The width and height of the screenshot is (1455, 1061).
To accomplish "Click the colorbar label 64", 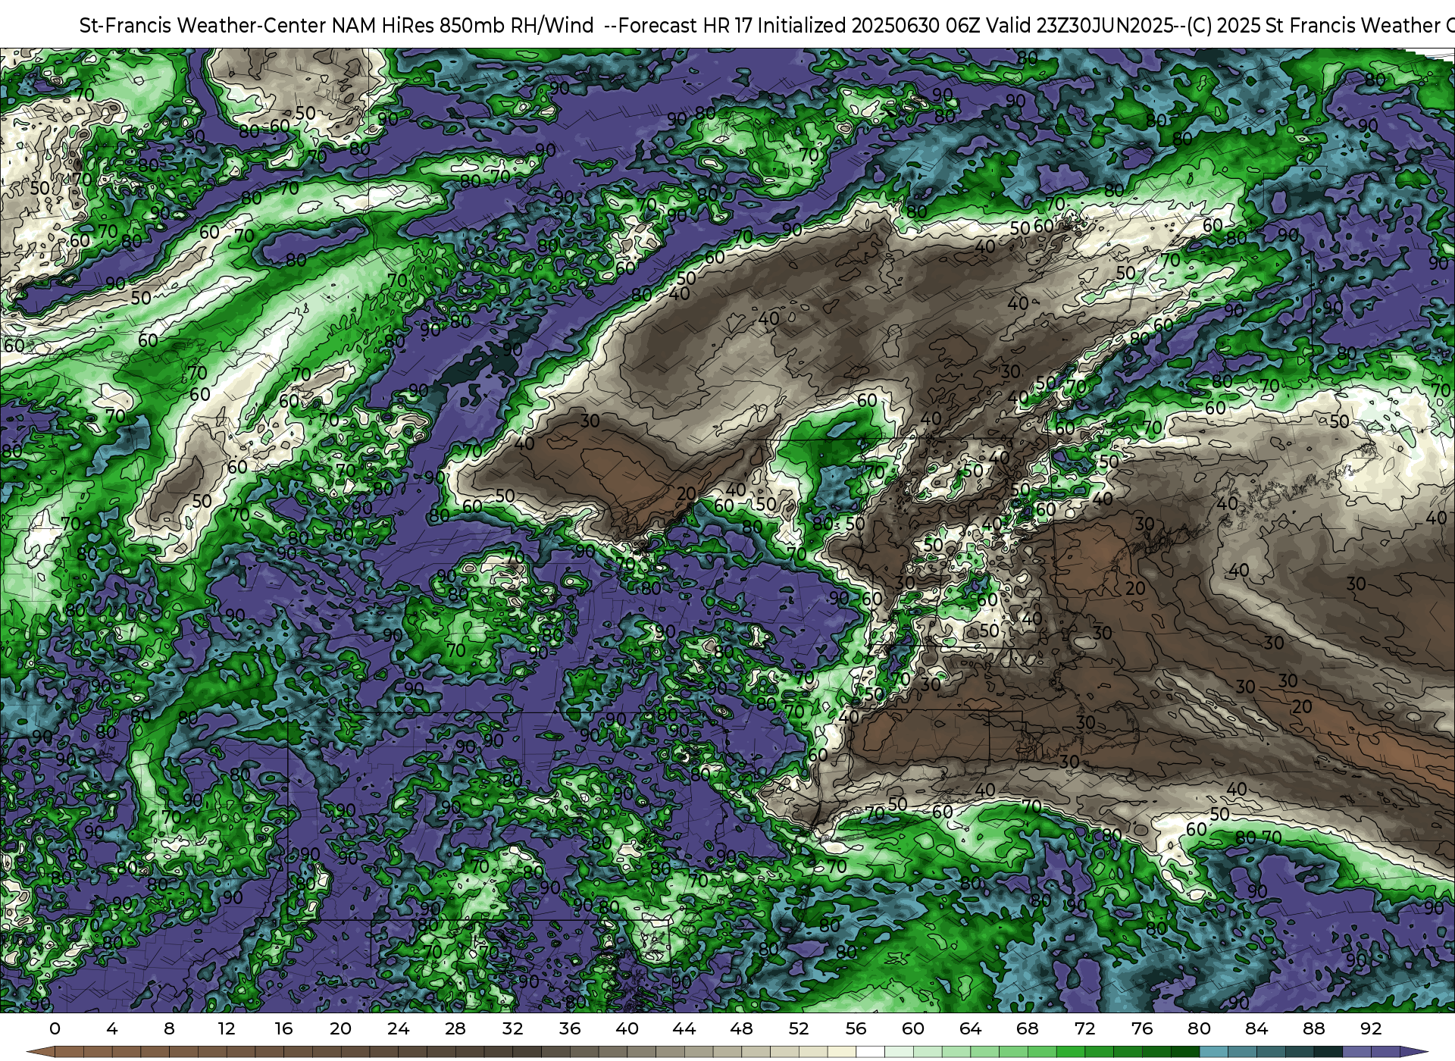I will click(x=970, y=1028).
